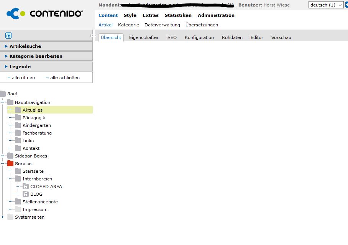
Task: Click the Hauptnavigation folder icon
Action: tap(10, 102)
